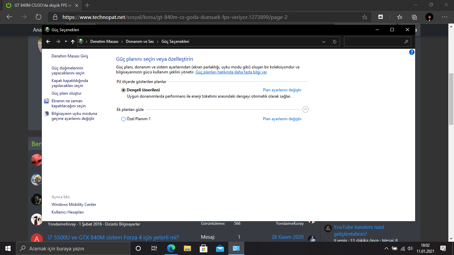The image size is (454, 255).
Task: Reload the Technopat page in Edge
Action: [38, 17]
